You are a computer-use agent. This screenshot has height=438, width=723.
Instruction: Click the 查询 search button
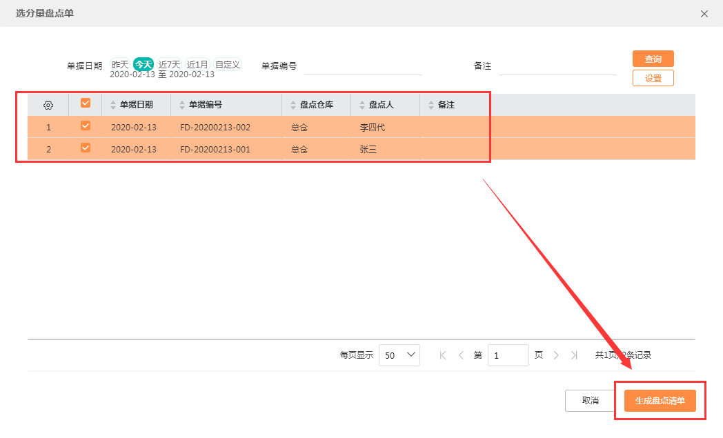pyautogui.click(x=653, y=59)
